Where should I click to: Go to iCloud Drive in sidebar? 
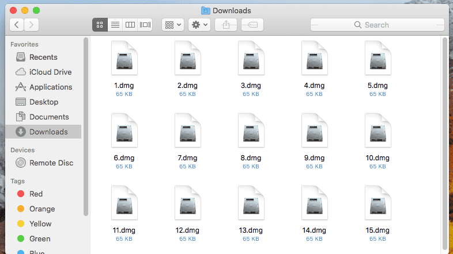(x=50, y=72)
